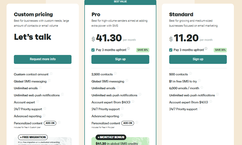Click info icon beside Custom contact amount
The width and height of the screenshot is (242, 145).
[51, 74]
